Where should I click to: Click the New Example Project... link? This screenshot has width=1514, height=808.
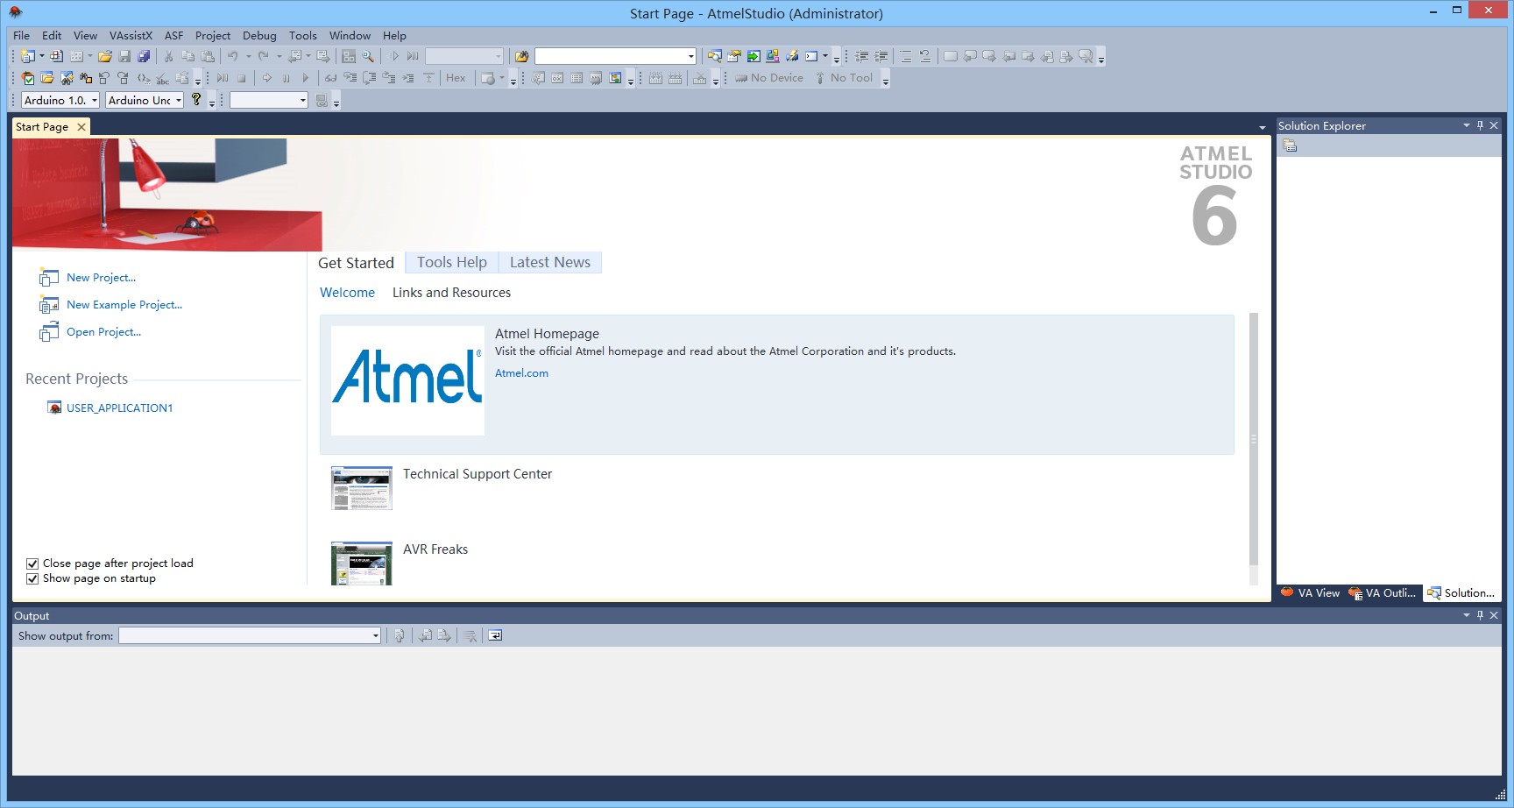click(x=124, y=305)
